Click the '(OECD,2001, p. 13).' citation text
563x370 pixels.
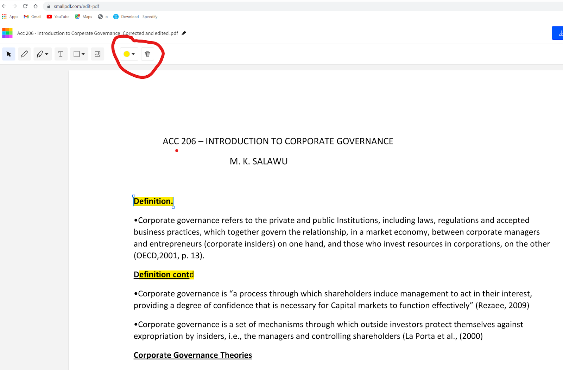click(169, 256)
